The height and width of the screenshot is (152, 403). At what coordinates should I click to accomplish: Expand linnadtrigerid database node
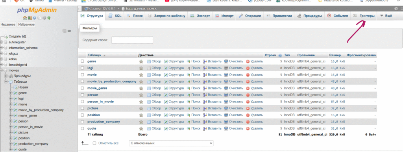pos(2,65)
